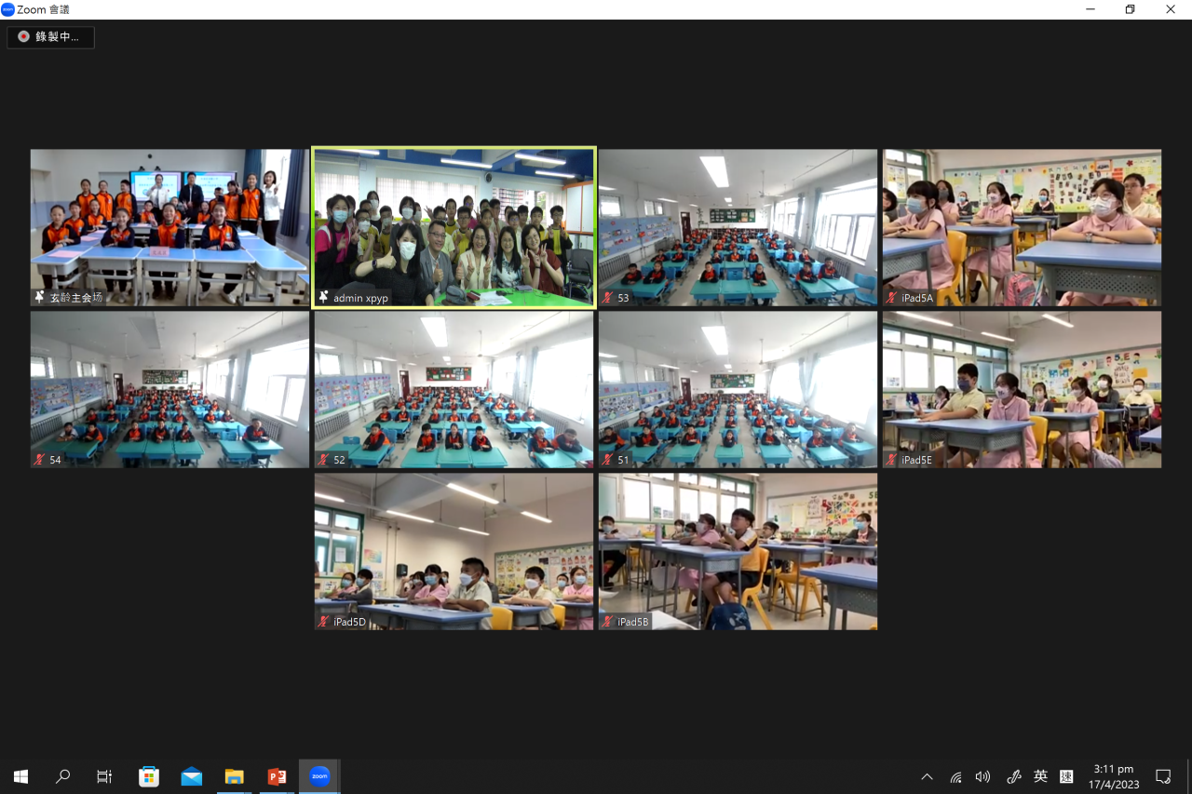Select the iPad5B classroom video tile
This screenshot has width=1192, height=794.
point(738,551)
